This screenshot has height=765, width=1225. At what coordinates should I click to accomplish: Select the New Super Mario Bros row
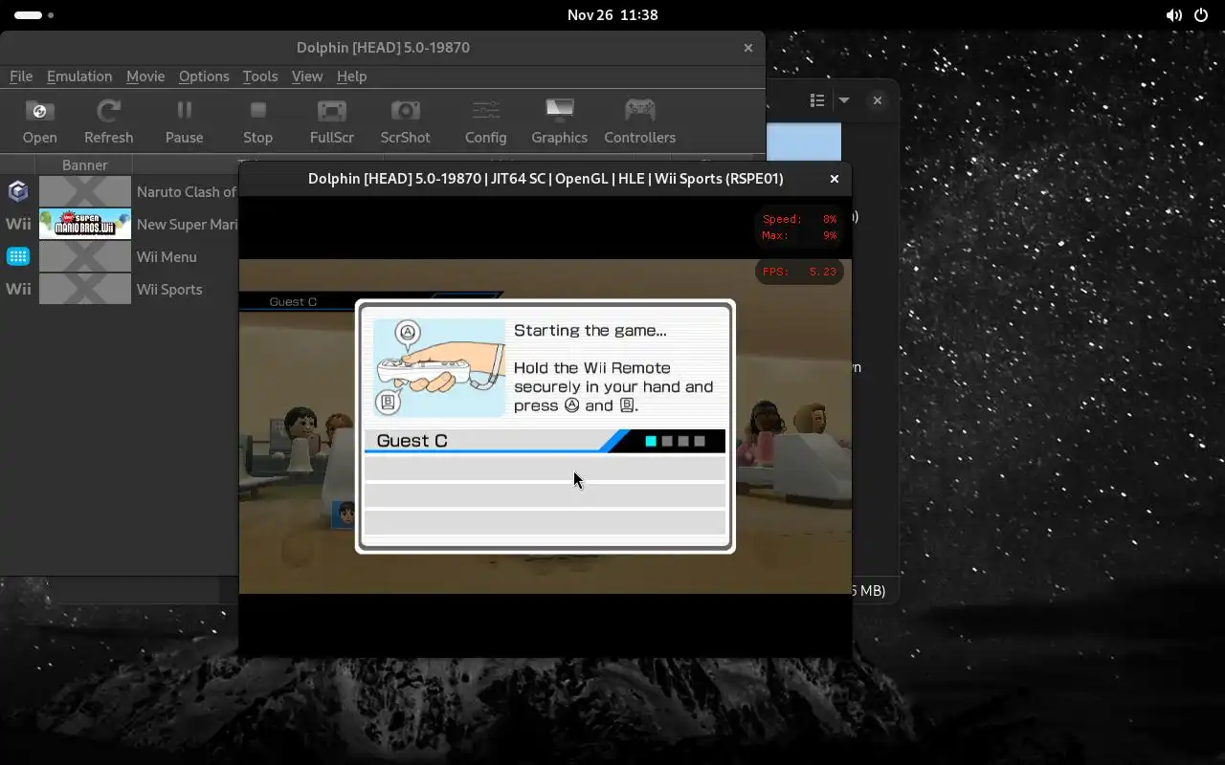119,224
